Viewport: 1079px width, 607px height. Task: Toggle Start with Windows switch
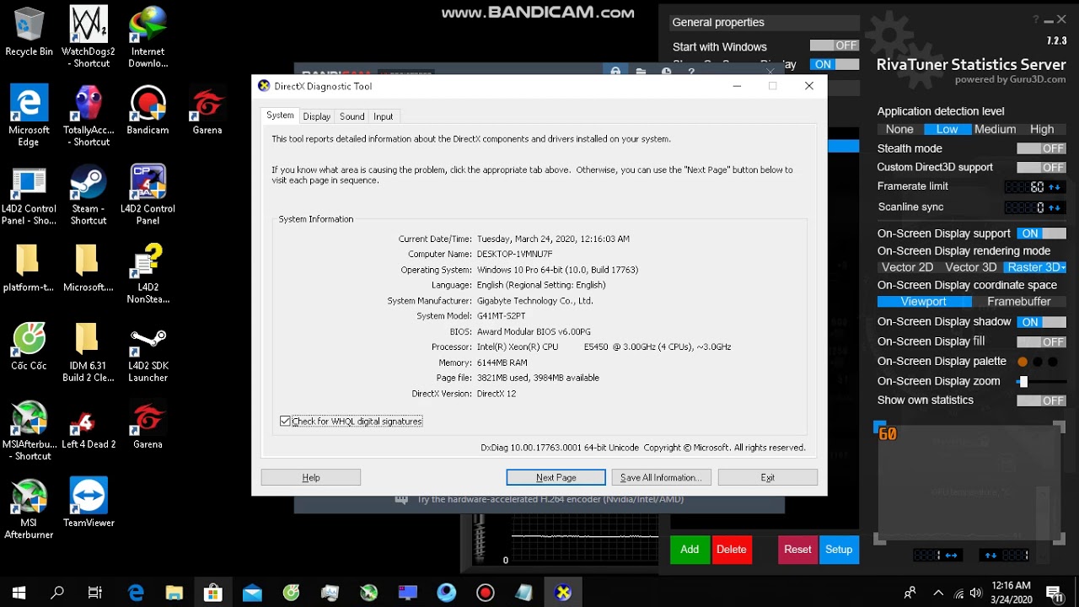click(834, 46)
